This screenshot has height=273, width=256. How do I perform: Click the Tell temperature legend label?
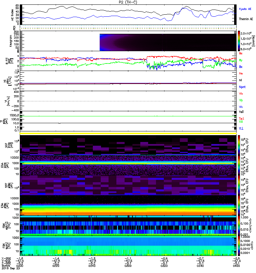point(241,112)
